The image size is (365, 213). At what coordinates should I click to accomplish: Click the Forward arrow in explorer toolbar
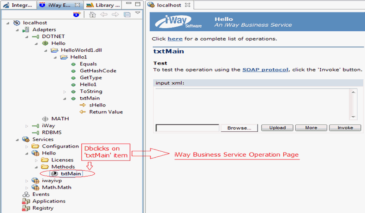pyautogui.click(x=115, y=14)
